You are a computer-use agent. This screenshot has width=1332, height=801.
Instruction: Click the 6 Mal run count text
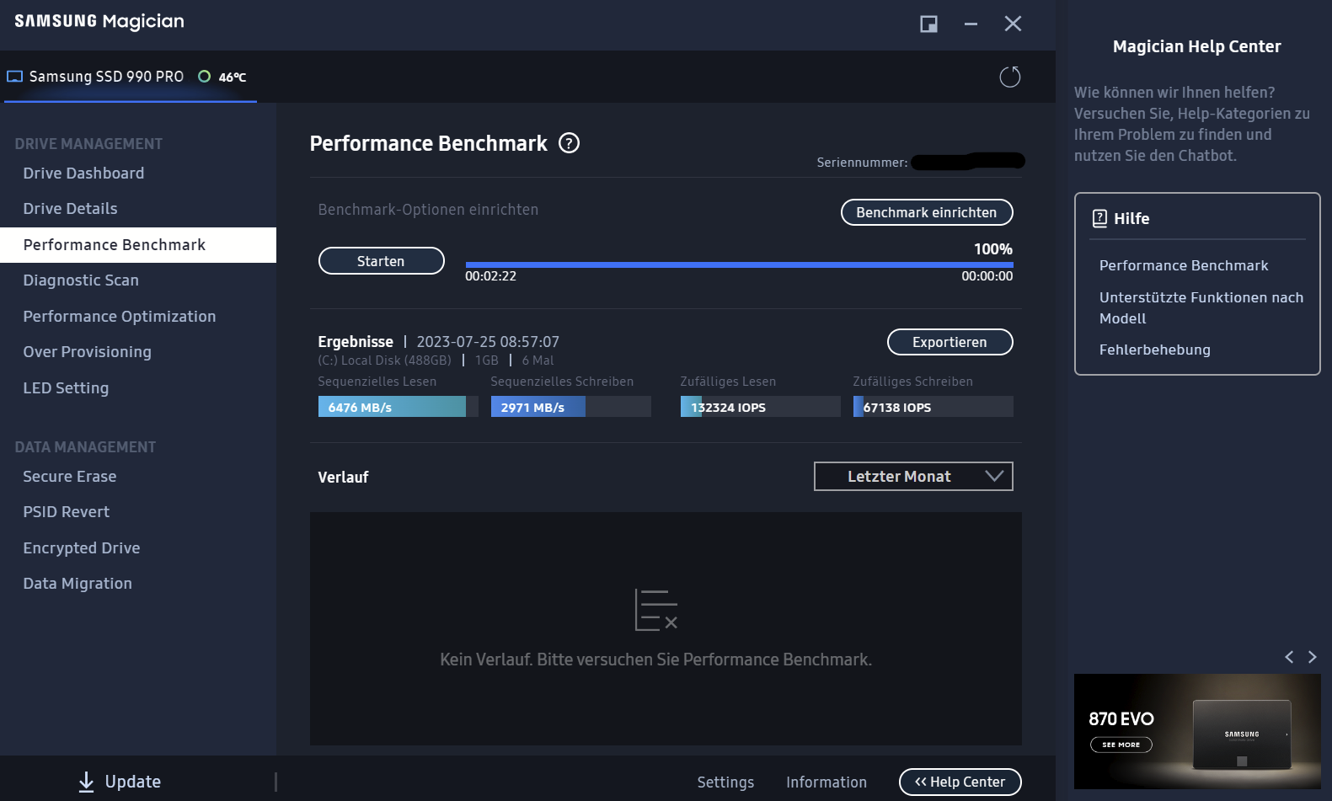[538, 360]
